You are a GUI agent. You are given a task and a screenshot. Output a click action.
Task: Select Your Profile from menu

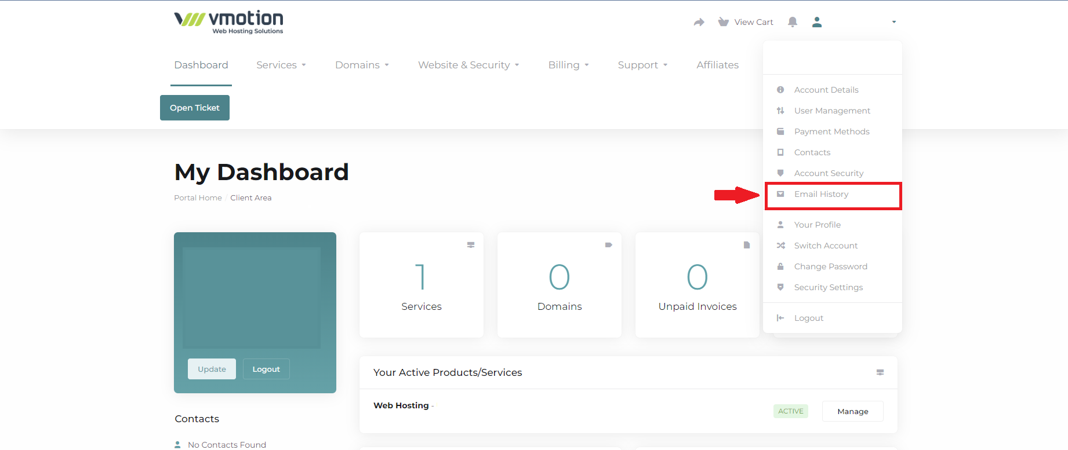(833, 225)
